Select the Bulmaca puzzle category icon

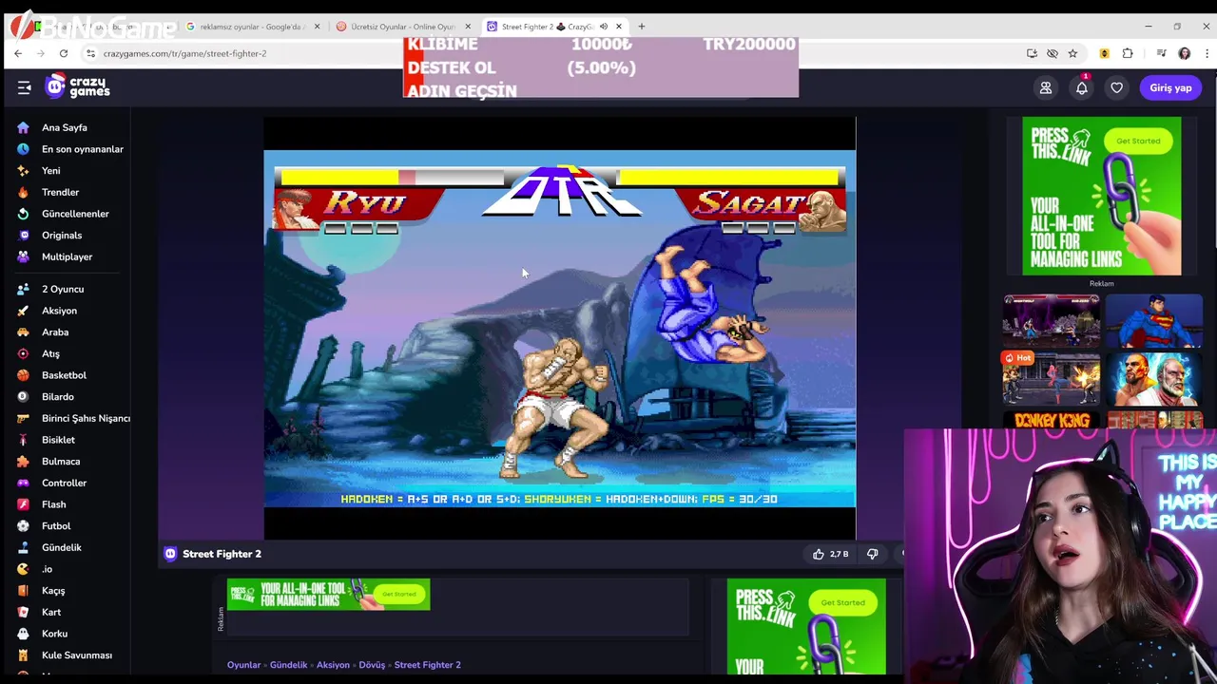(x=23, y=462)
